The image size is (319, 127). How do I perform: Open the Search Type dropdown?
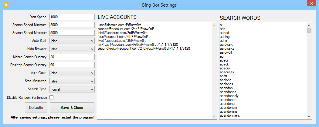click(x=72, y=89)
